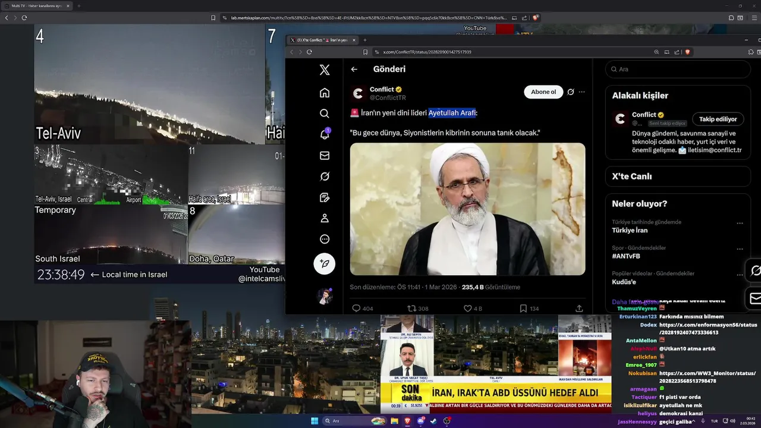This screenshot has height=428, width=761.
Task: Open Steam from taskbar
Action: (x=433, y=421)
